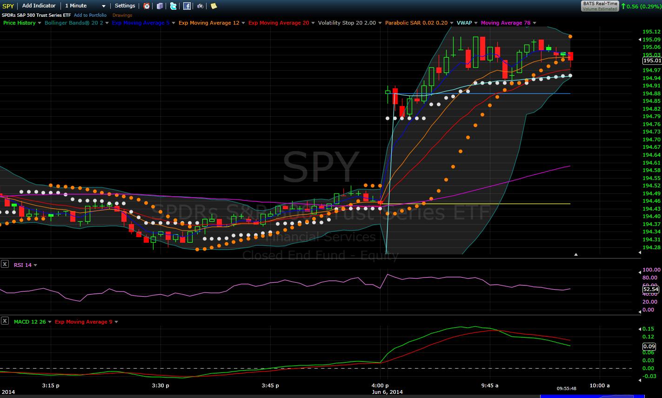Click the 3:45 p time axis label
The height and width of the screenshot is (398, 662).
point(270,385)
